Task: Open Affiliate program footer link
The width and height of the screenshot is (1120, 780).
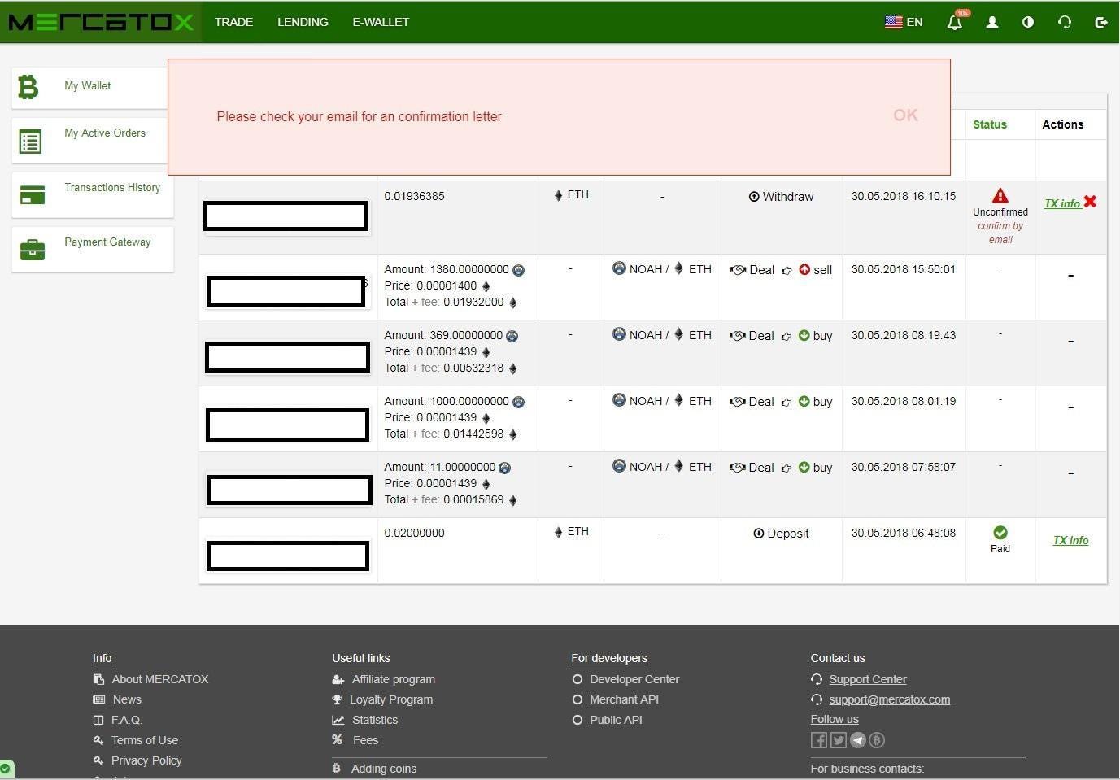Action: pyautogui.click(x=394, y=679)
